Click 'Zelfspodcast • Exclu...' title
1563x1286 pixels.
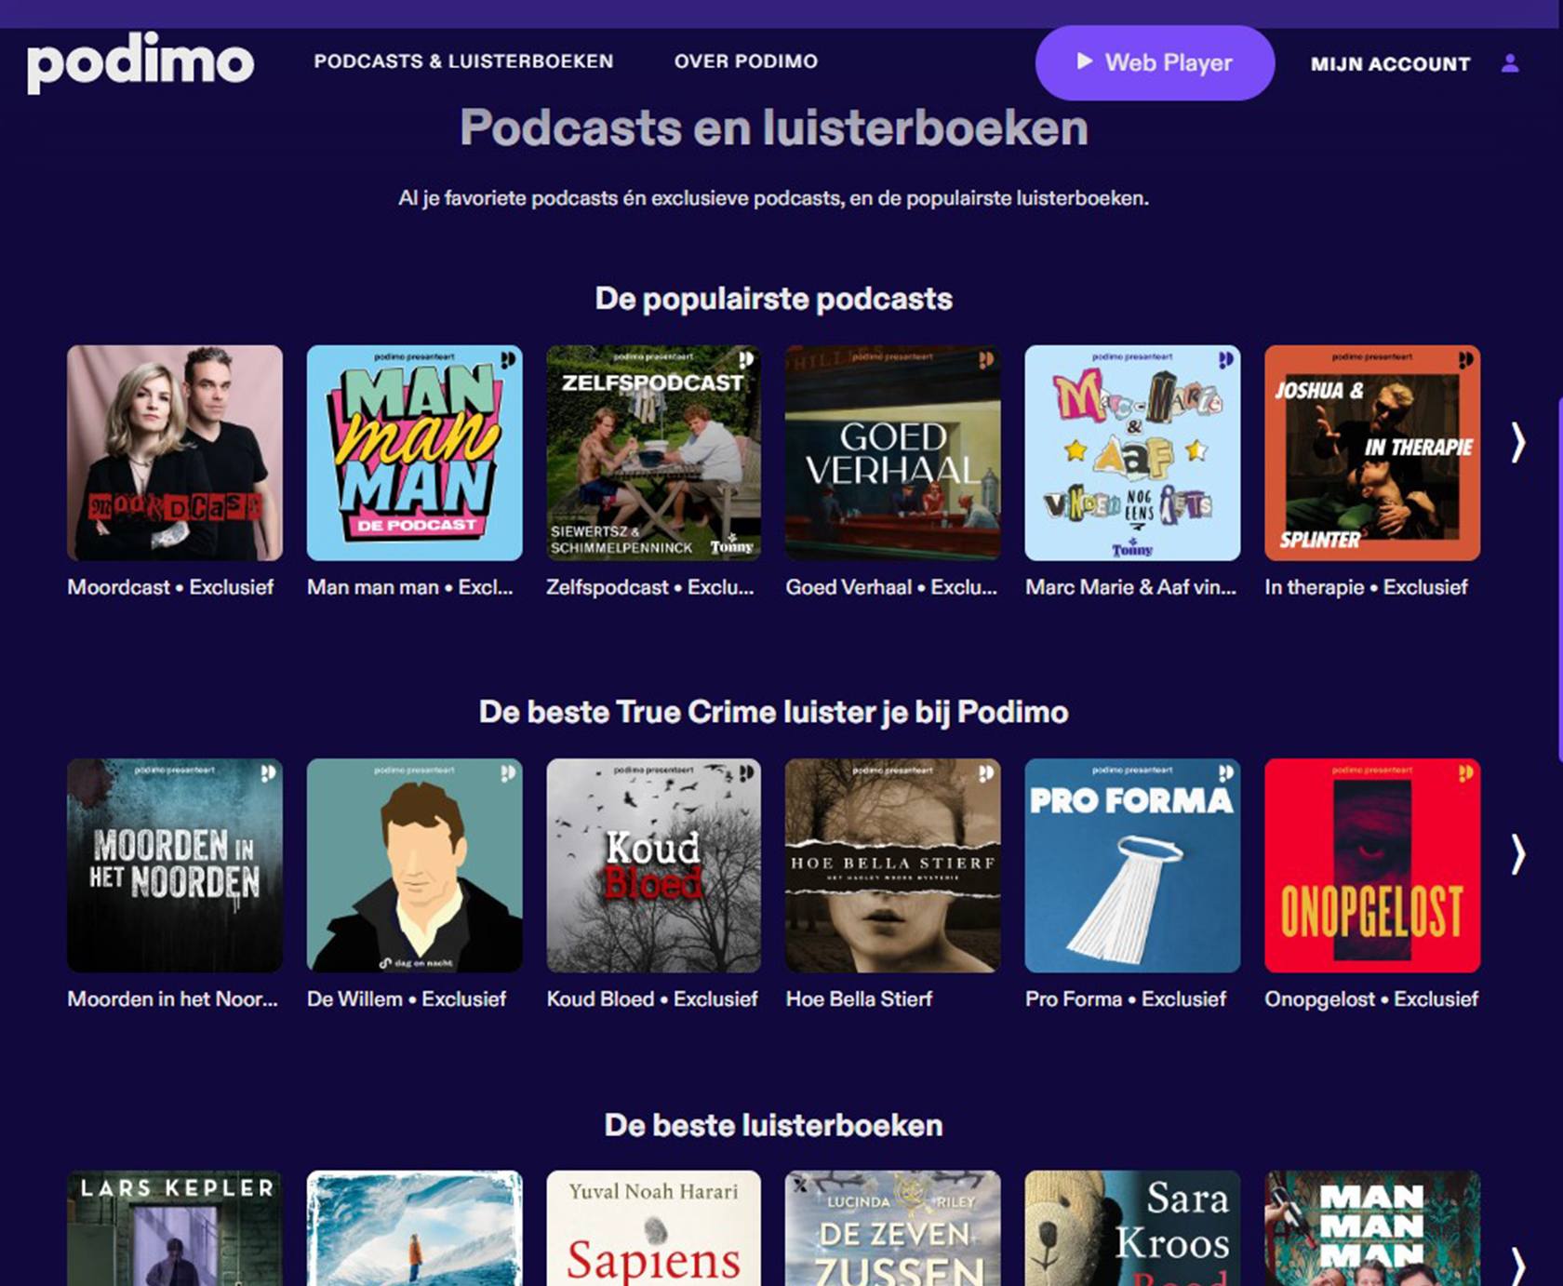650,587
